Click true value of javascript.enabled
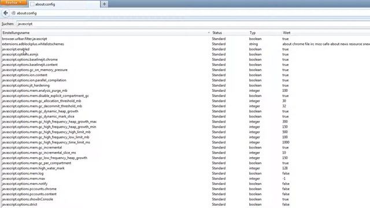Viewport: 370px width, 208px height. [286, 49]
